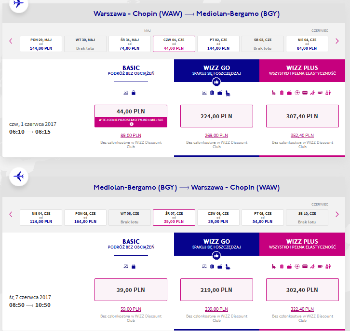Click the 'śr, 7 czerwca 2017' date text
Screen dimensions: 350x331
[x=30, y=298]
